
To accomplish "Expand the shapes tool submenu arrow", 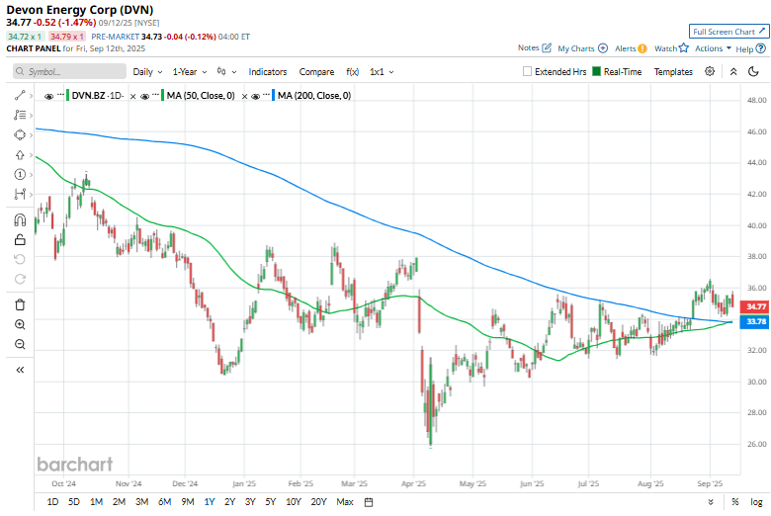I will [x=32, y=134].
